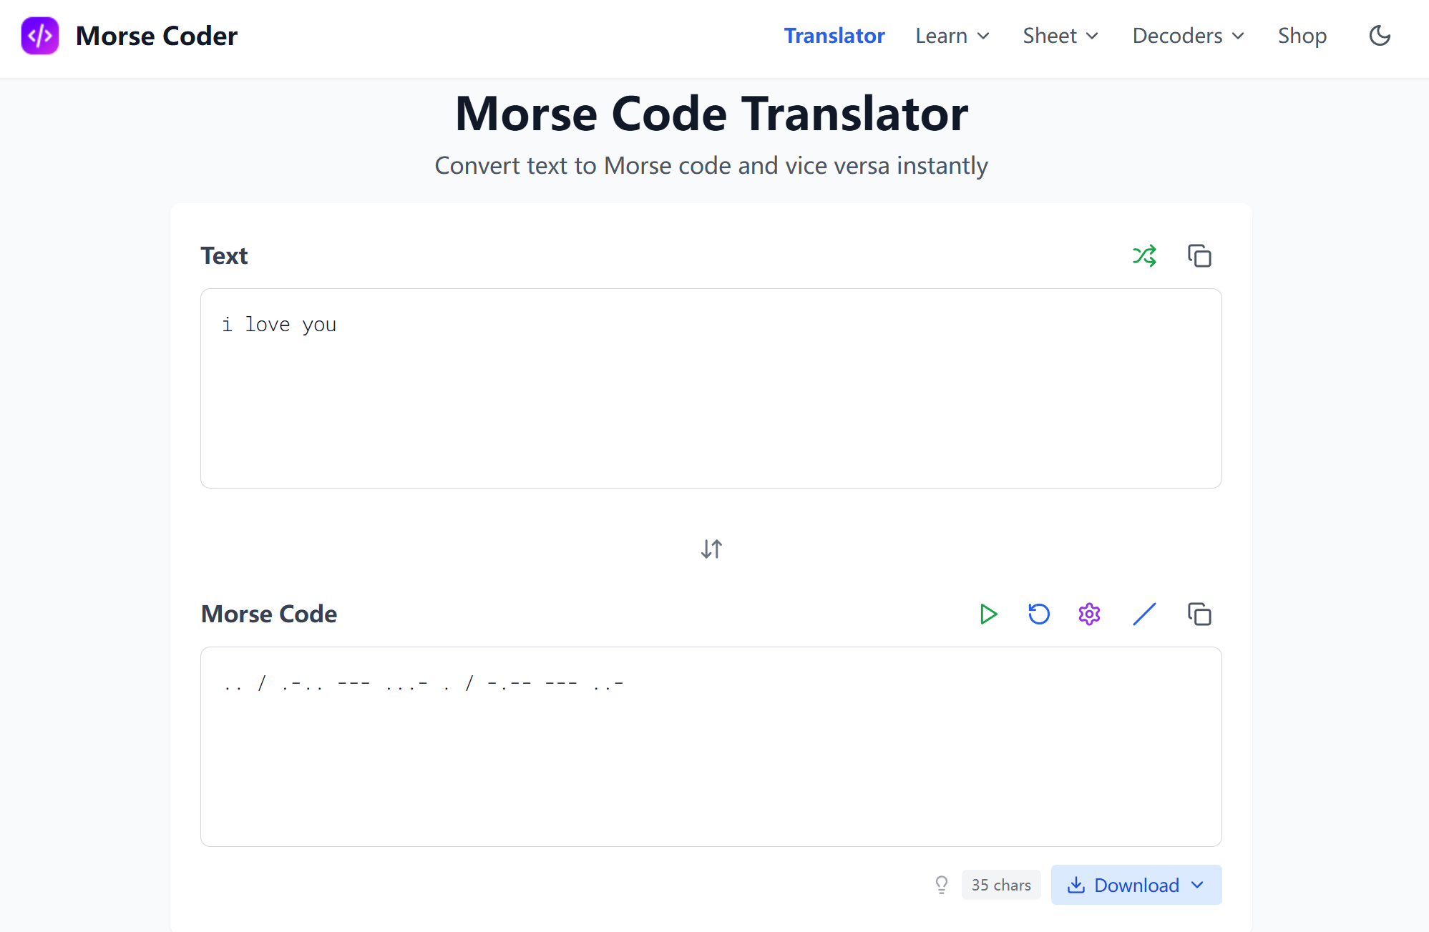This screenshot has height=932, width=1429.
Task: Navigate to the Shop page
Action: (1302, 35)
